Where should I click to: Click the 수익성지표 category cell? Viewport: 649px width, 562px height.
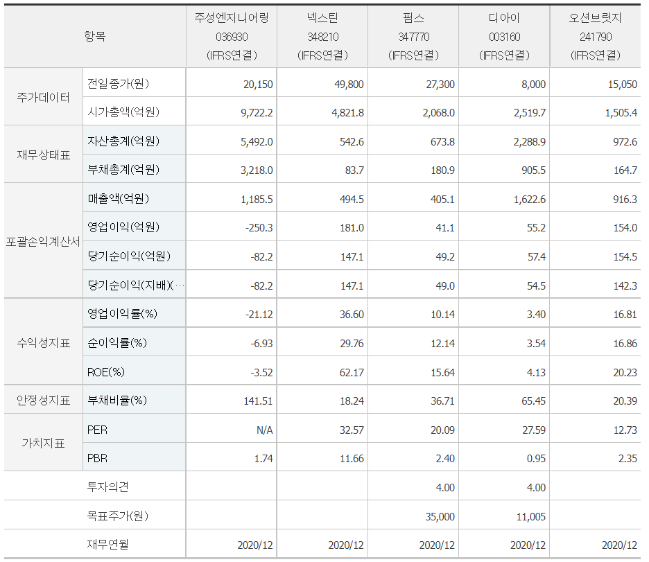coord(43,343)
